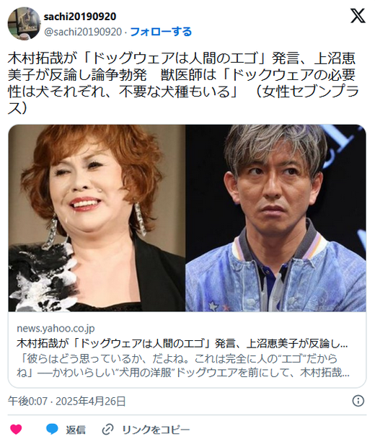Click the tweet body text paragraph
This screenshot has height=439, width=375.
(183, 84)
